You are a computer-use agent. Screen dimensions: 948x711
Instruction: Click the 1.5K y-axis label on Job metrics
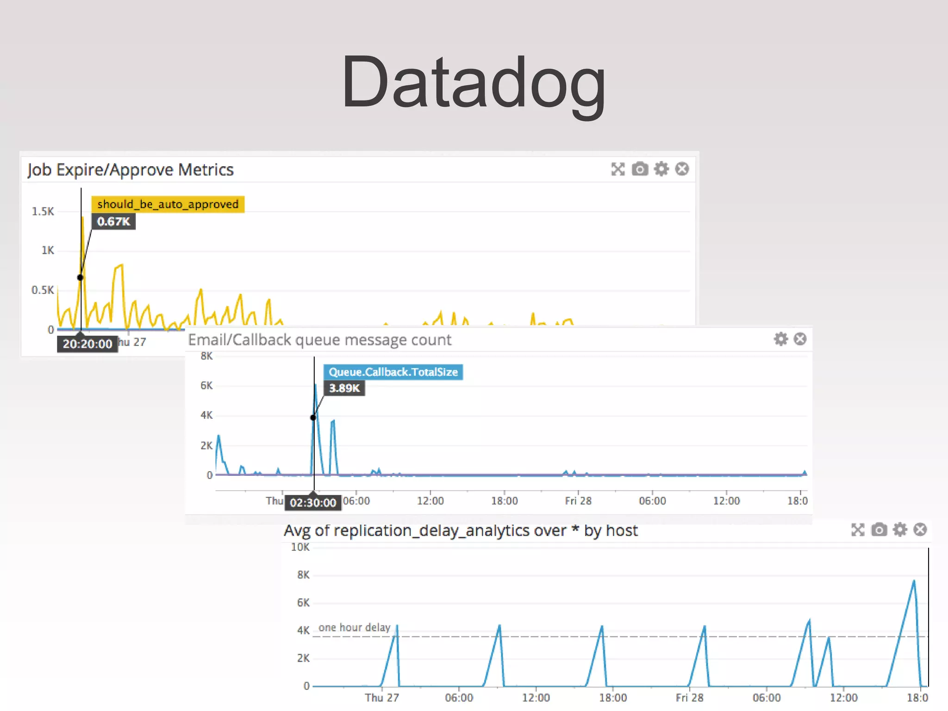point(43,212)
